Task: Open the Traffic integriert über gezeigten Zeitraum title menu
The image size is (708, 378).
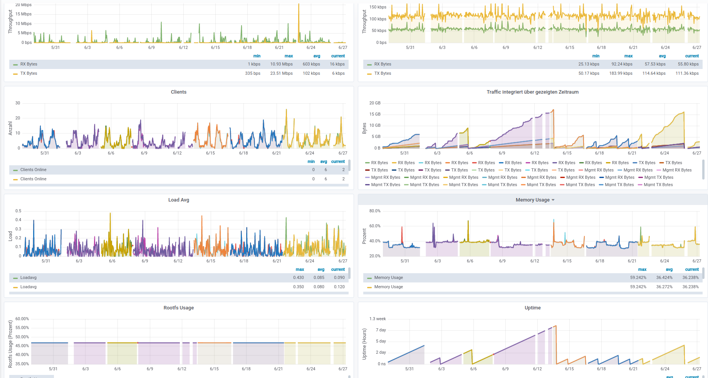Action: point(533,92)
